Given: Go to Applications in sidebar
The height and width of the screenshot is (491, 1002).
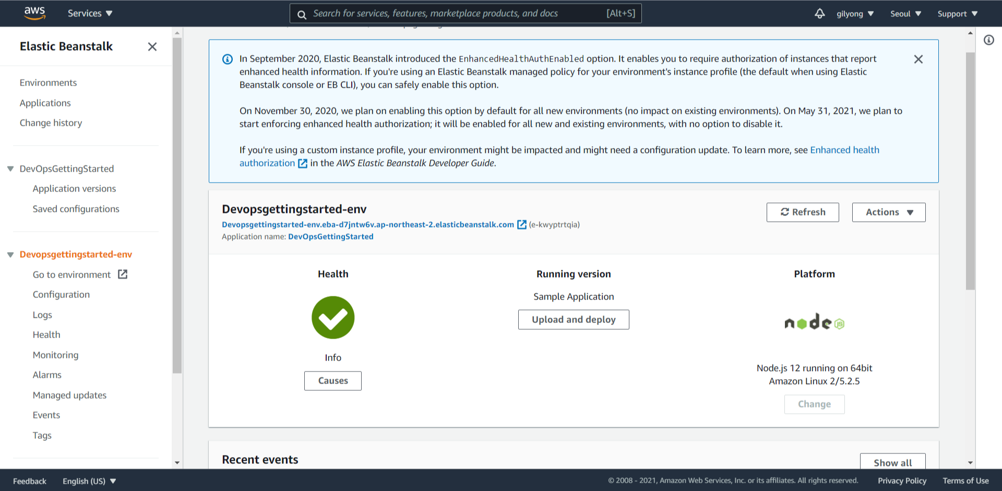Looking at the screenshot, I should pos(45,103).
